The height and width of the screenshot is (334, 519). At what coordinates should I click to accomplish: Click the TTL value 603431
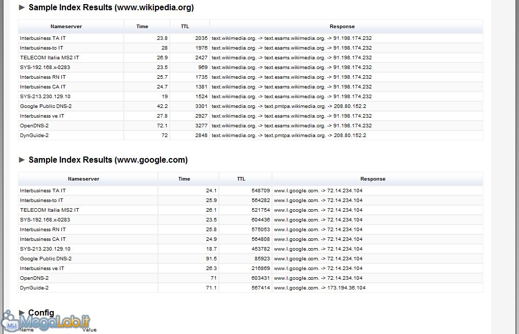pos(261,278)
